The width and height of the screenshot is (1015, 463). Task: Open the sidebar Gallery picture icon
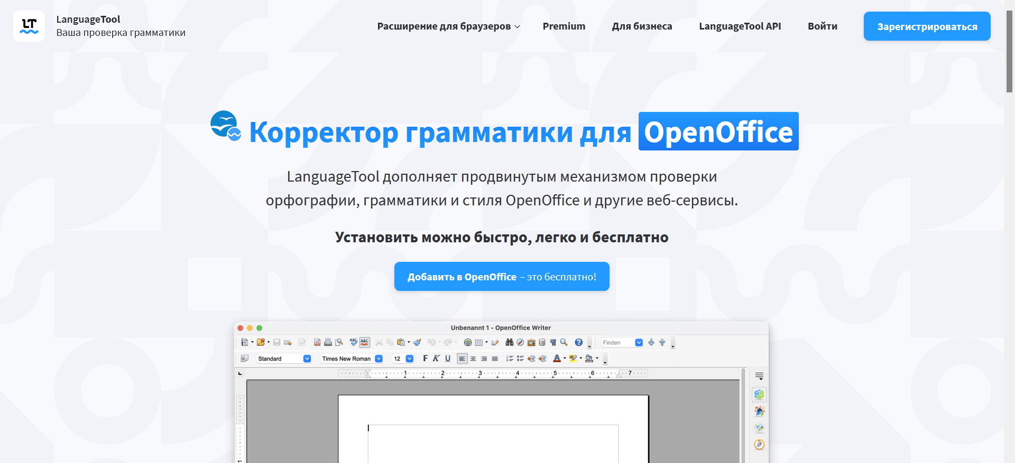click(759, 428)
